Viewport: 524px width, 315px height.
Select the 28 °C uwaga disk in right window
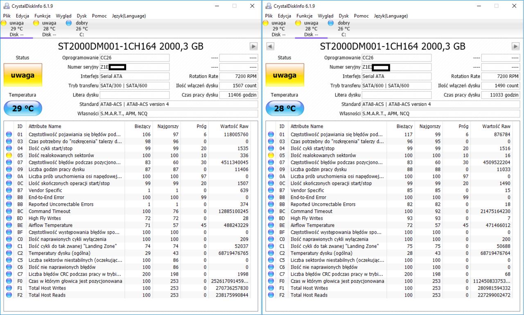pos(311,29)
